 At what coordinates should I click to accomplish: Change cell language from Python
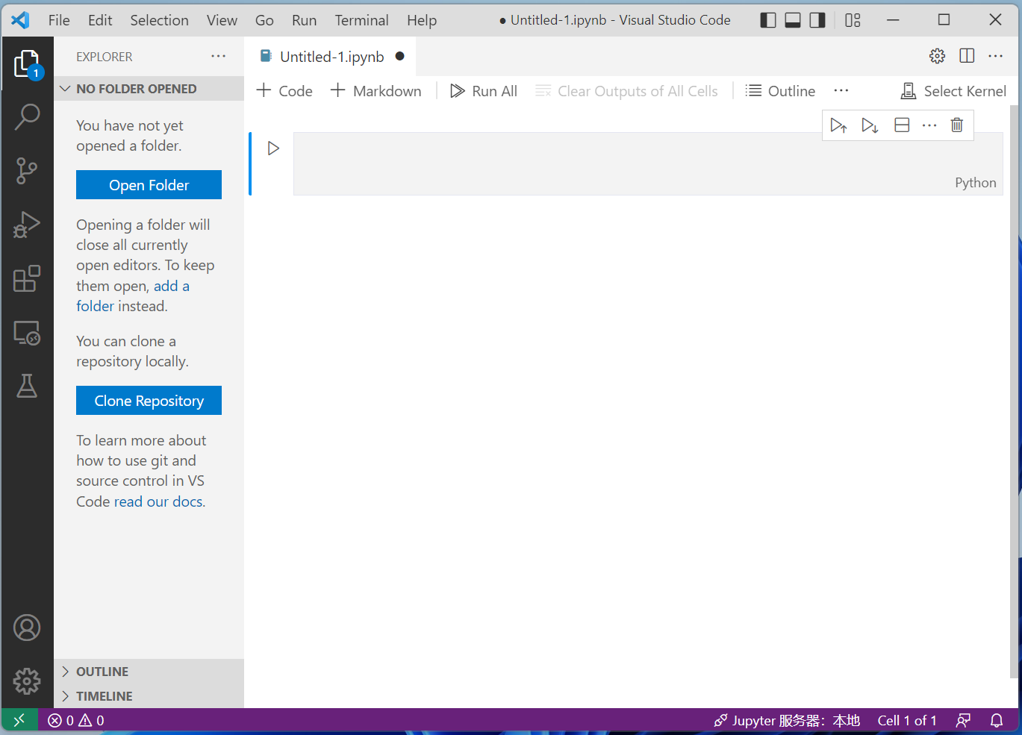[x=976, y=183]
